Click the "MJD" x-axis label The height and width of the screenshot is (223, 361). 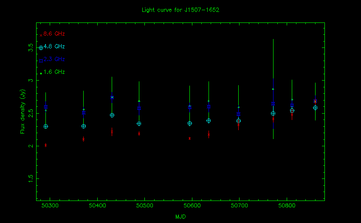tap(180, 217)
